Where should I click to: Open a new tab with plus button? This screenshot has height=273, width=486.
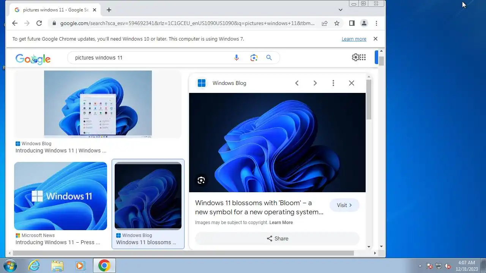[109, 10]
